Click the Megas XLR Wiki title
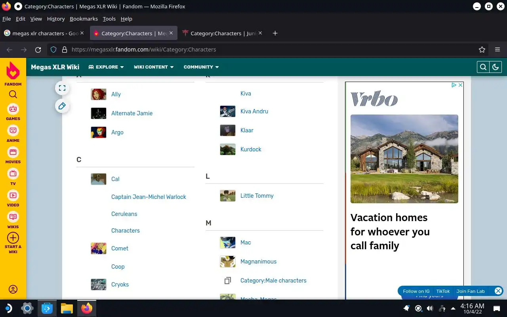This screenshot has width=507, height=317. tap(55, 67)
